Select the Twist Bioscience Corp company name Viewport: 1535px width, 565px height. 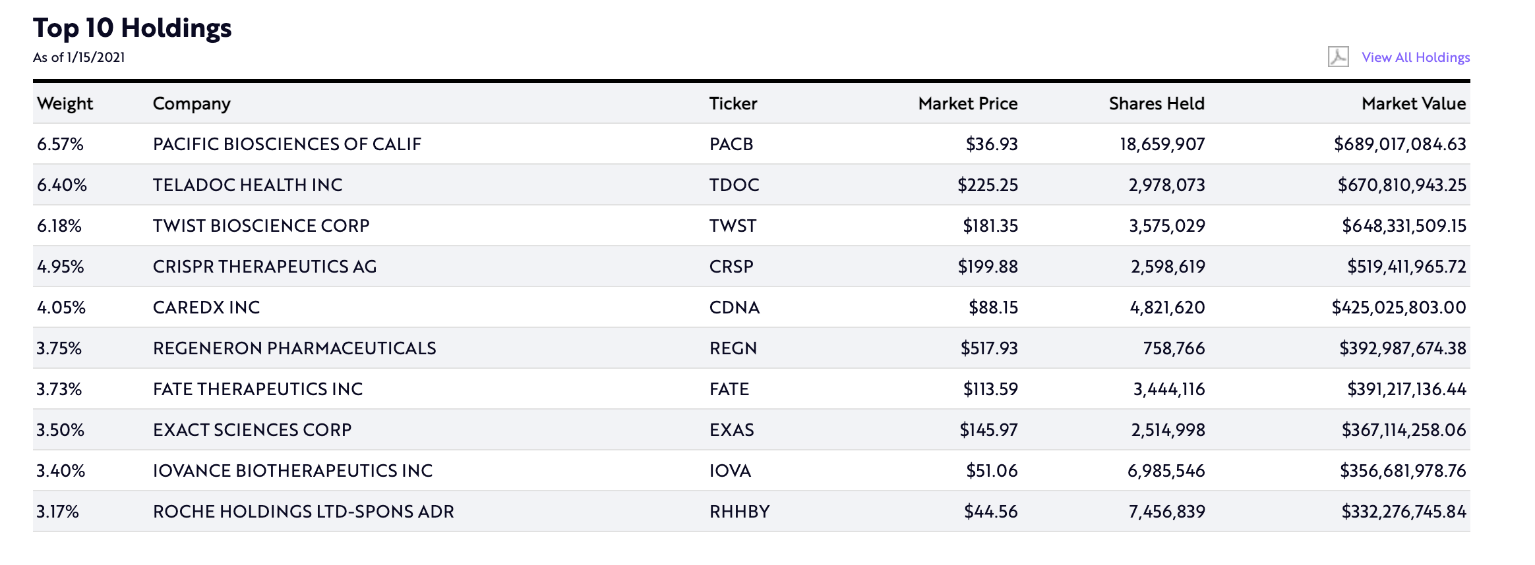pyautogui.click(x=261, y=226)
